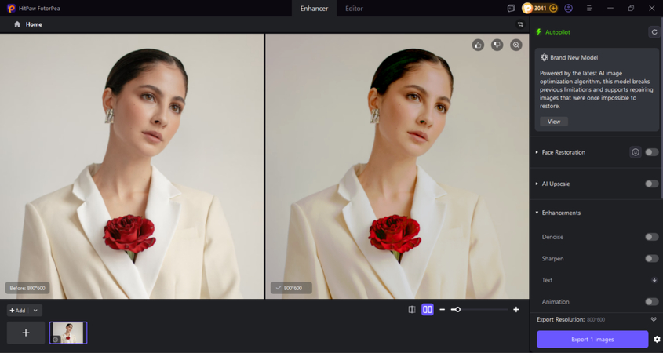Click the Autopilot label
This screenshot has width=663, height=353.
point(558,32)
